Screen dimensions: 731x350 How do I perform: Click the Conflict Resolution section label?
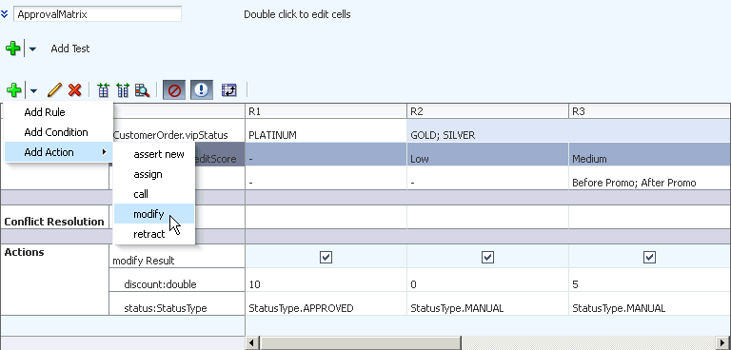point(54,222)
